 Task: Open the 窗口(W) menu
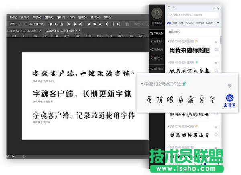pyautogui.click(x=95, y=17)
